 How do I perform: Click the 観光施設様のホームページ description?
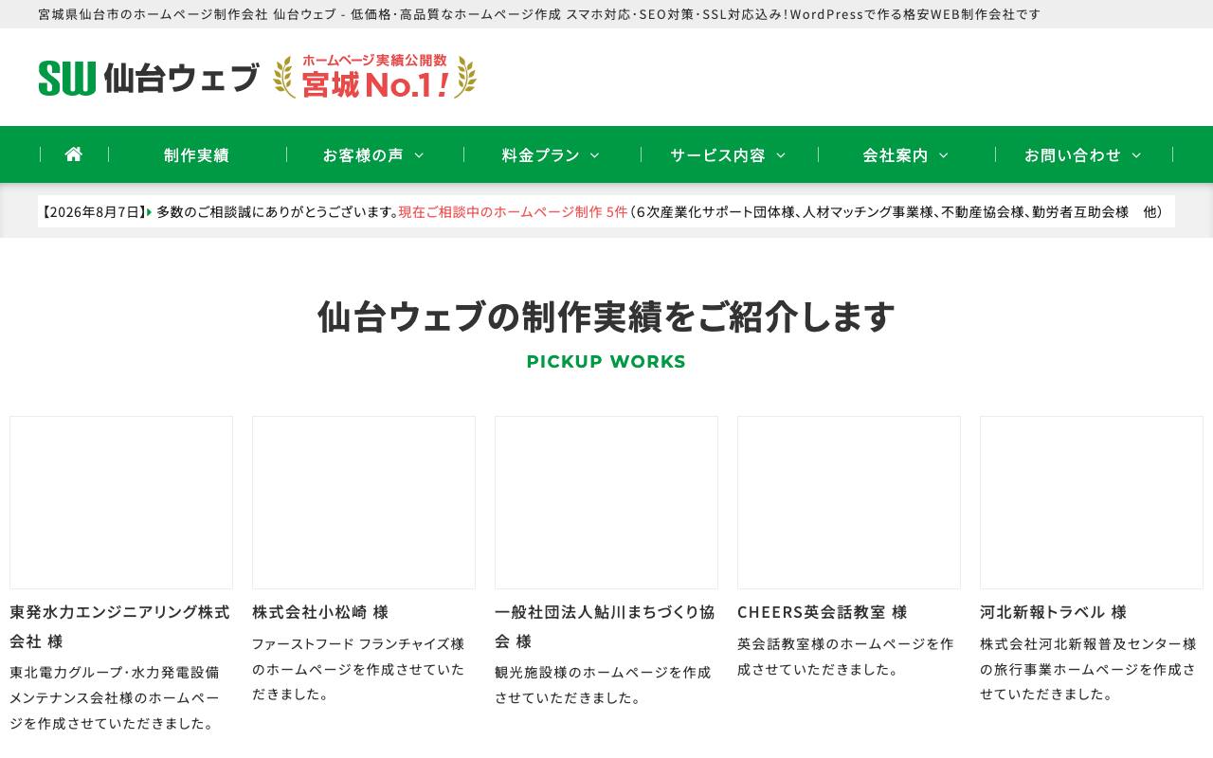(x=603, y=685)
